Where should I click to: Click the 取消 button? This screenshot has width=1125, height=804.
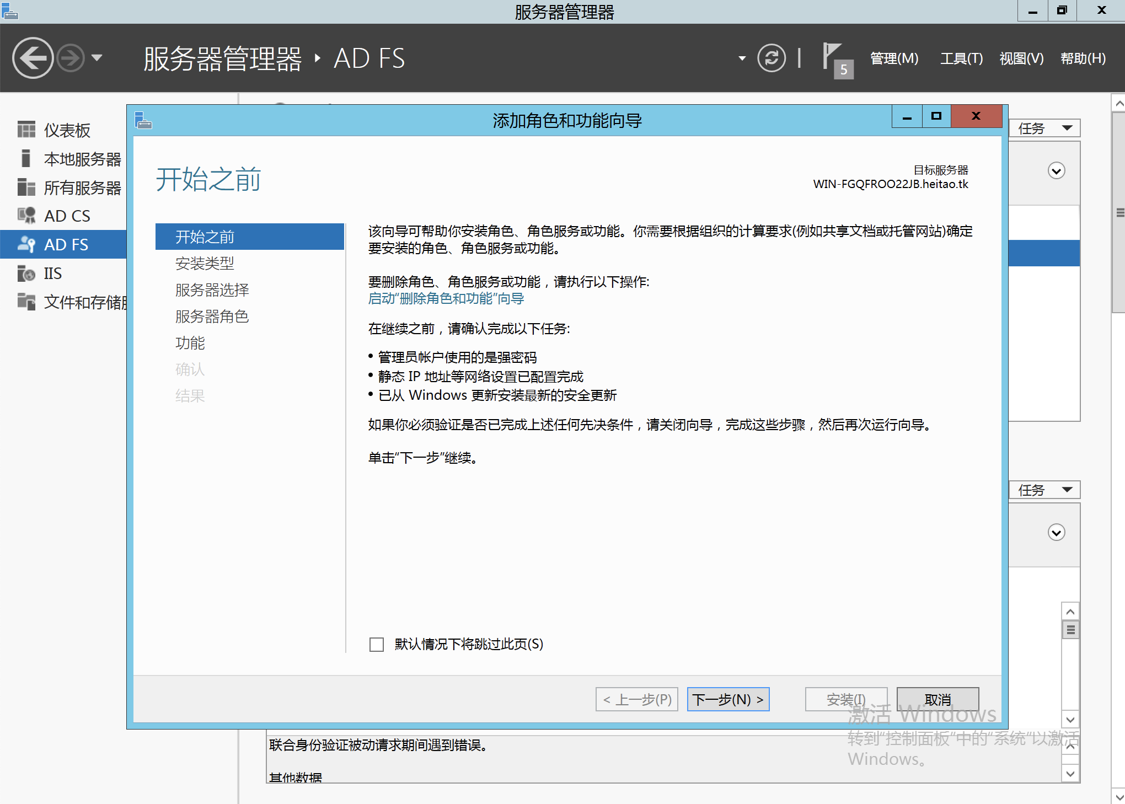(x=938, y=699)
